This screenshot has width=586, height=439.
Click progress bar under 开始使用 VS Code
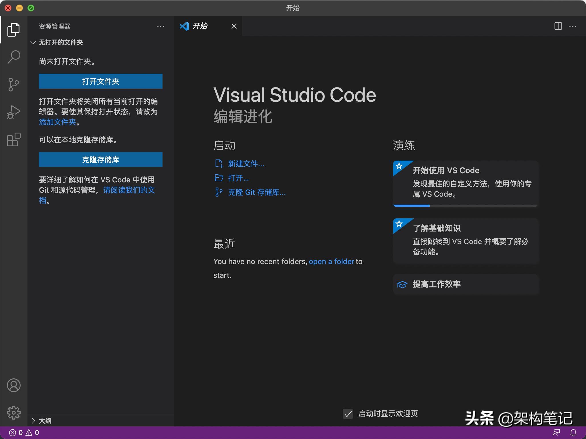[x=466, y=205]
